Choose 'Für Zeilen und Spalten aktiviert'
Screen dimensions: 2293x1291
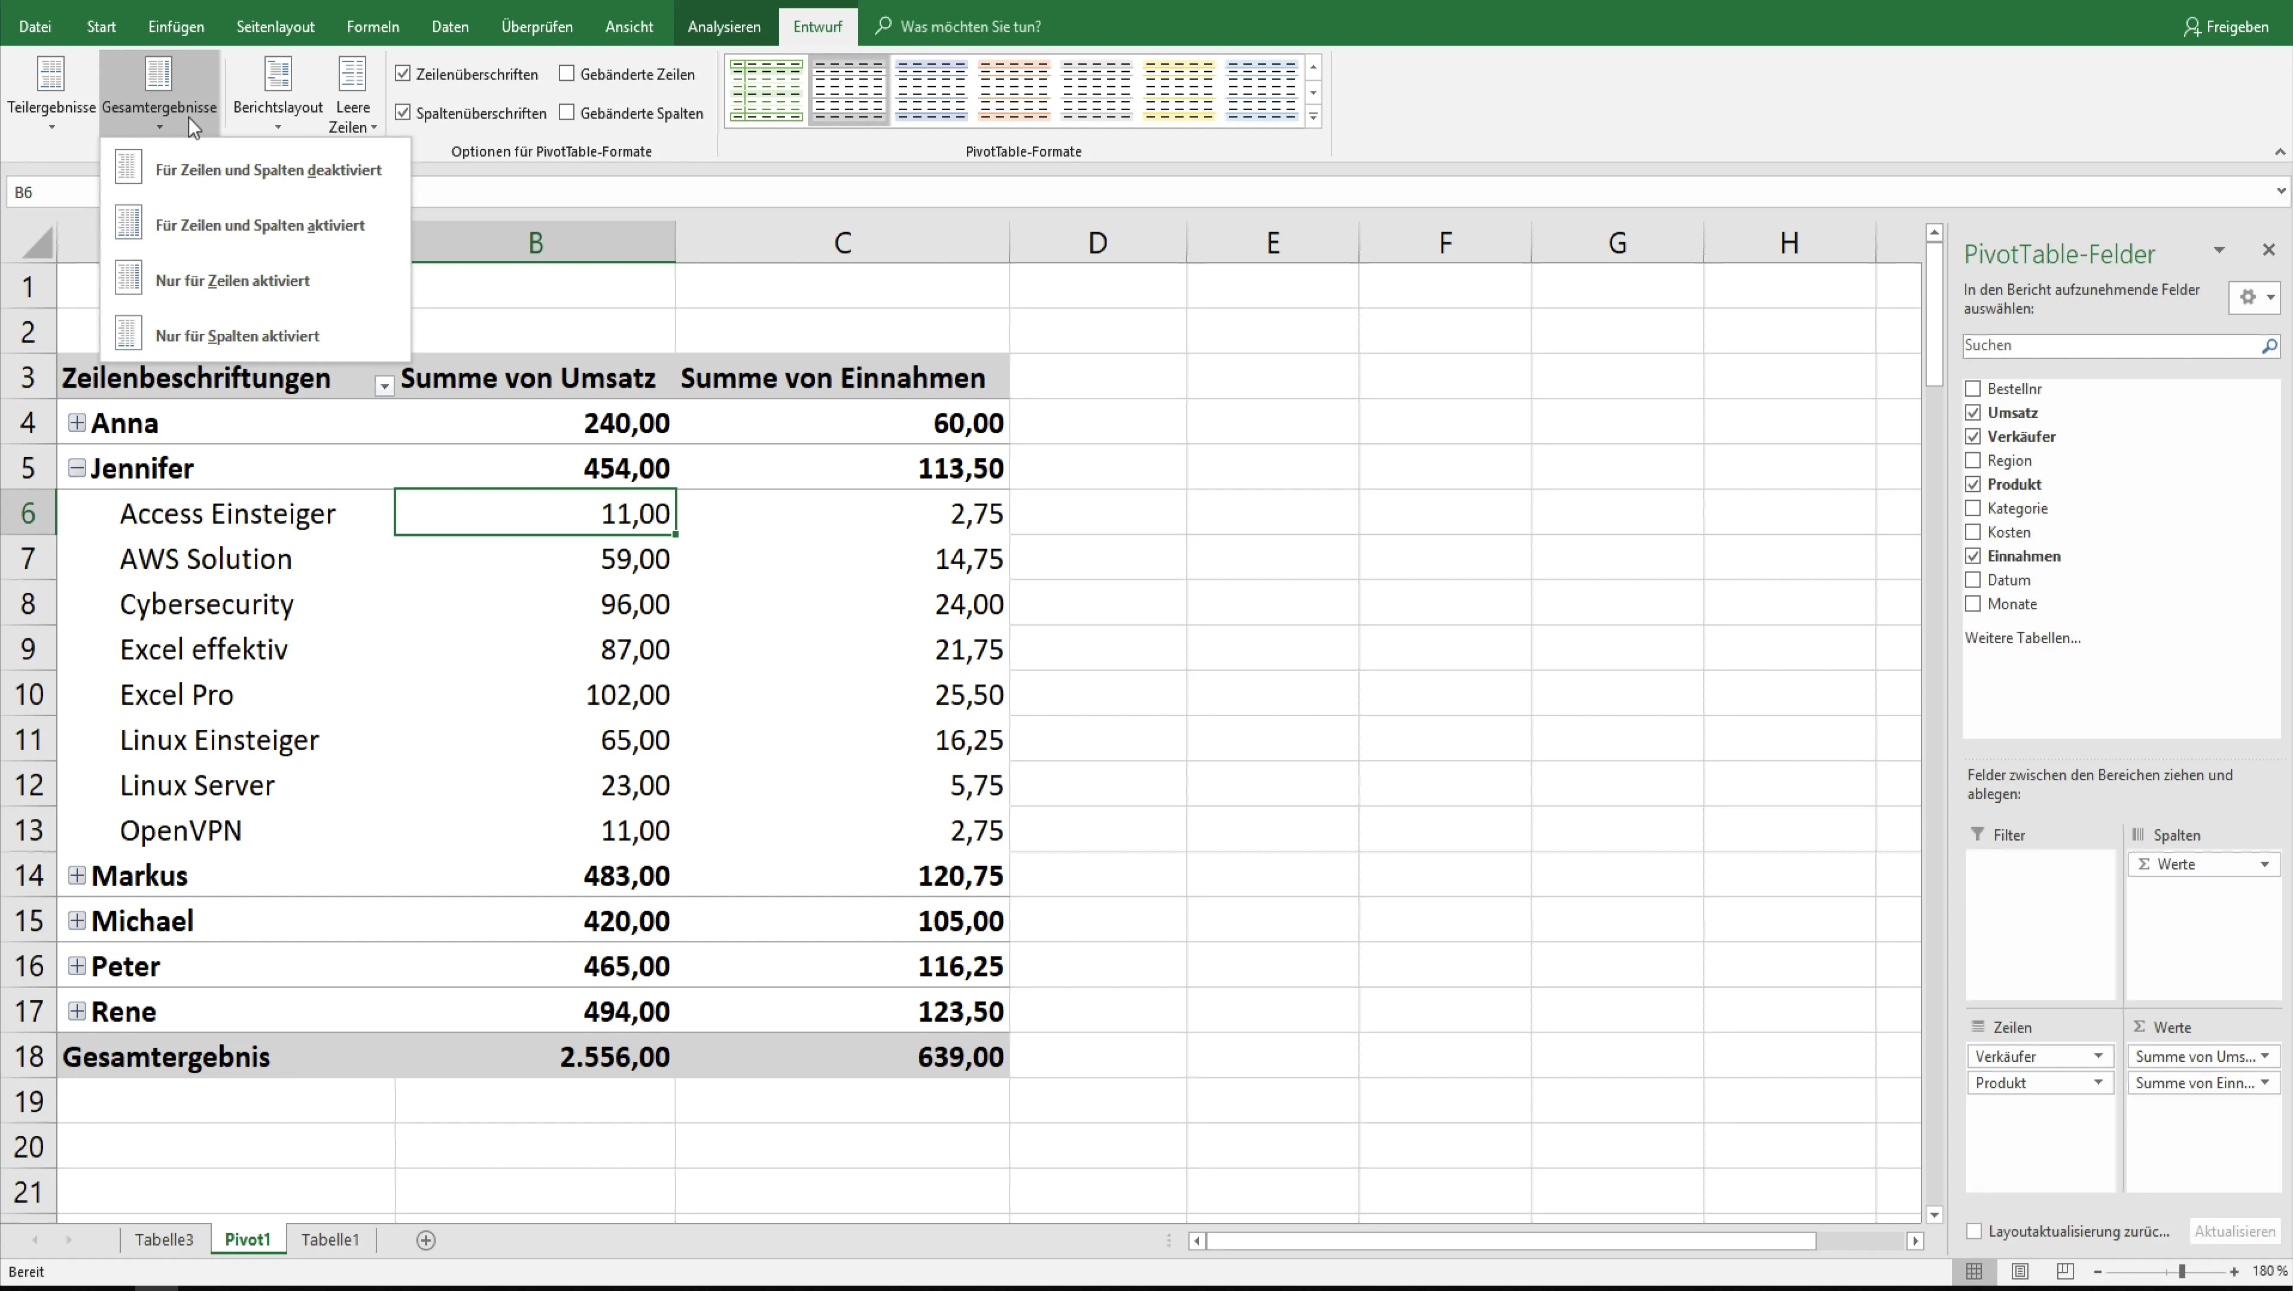[256, 224]
